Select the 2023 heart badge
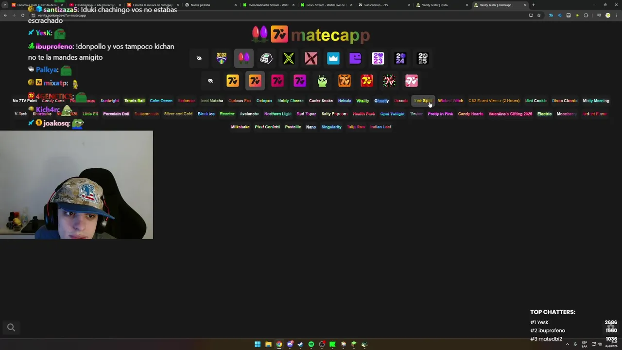Viewport: 622px width, 350px height. (x=378, y=58)
